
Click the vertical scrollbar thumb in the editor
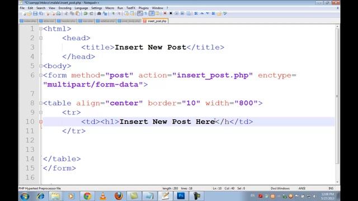click(337, 95)
